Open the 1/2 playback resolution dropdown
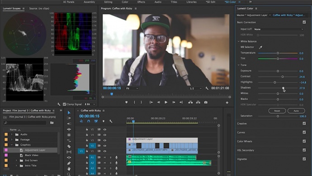This screenshot has width=312, height=176. point(195,88)
